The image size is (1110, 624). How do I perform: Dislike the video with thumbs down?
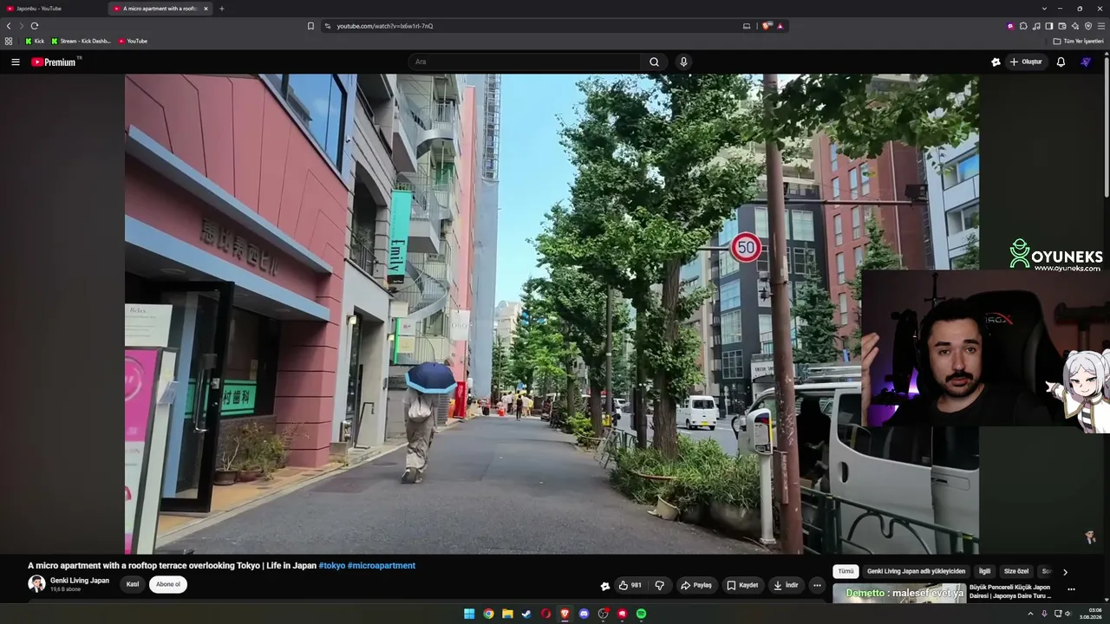pos(659,585)
